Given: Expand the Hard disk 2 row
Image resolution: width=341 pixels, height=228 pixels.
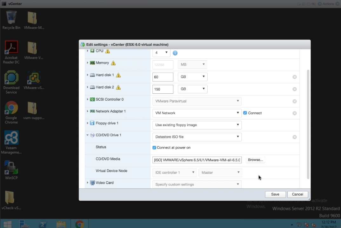Looking at the screenshot, I should point(87,87).
